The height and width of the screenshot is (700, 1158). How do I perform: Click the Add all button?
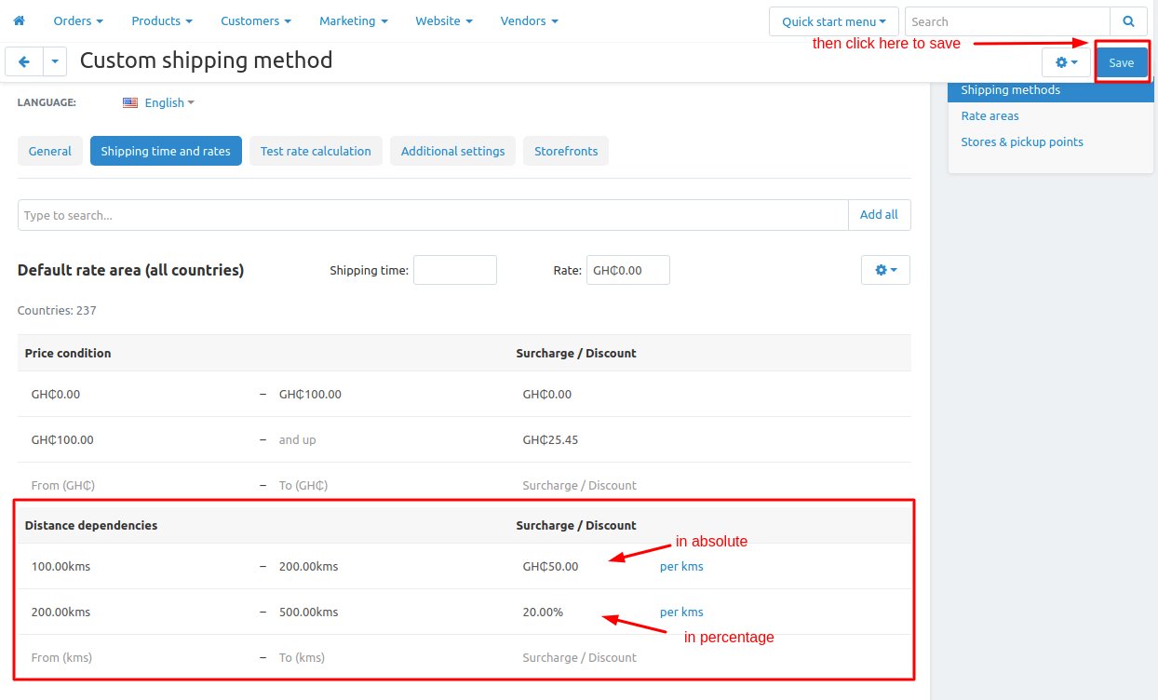point(879,215)
